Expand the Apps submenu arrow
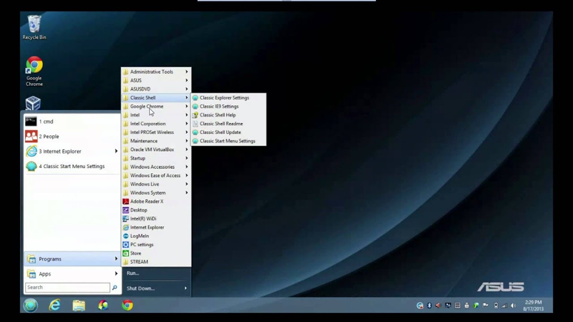The height and width of the screenshot is (322, 573). click(116, 274)
